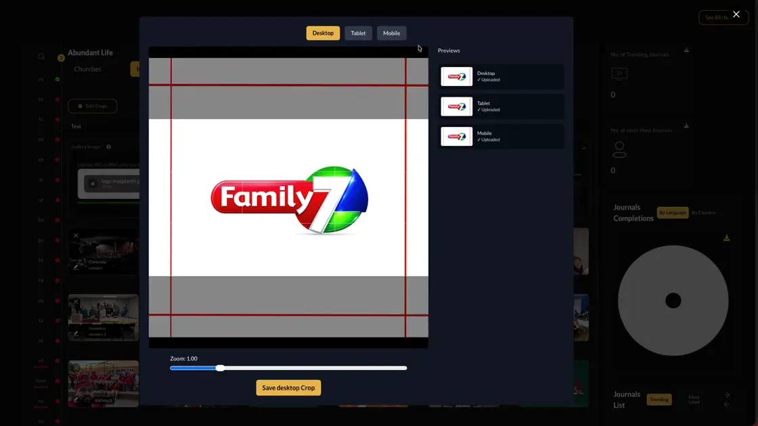Select Trending in Journals List

coord(659,400)
